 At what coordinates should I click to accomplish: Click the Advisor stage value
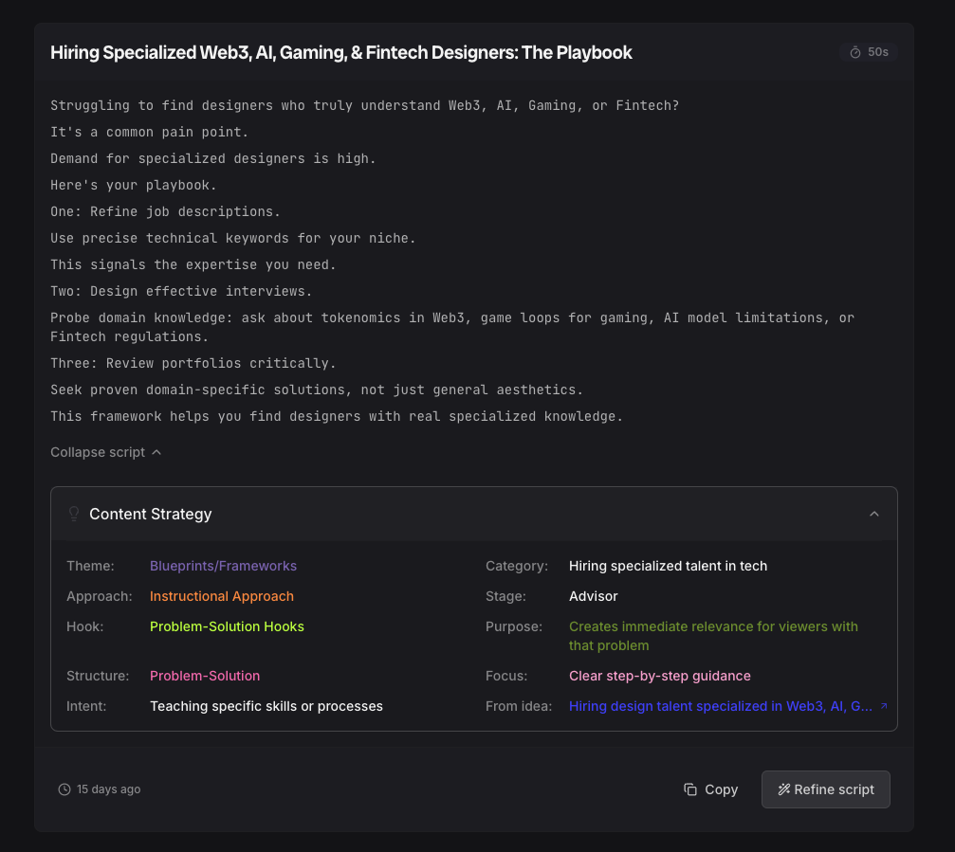594,596
